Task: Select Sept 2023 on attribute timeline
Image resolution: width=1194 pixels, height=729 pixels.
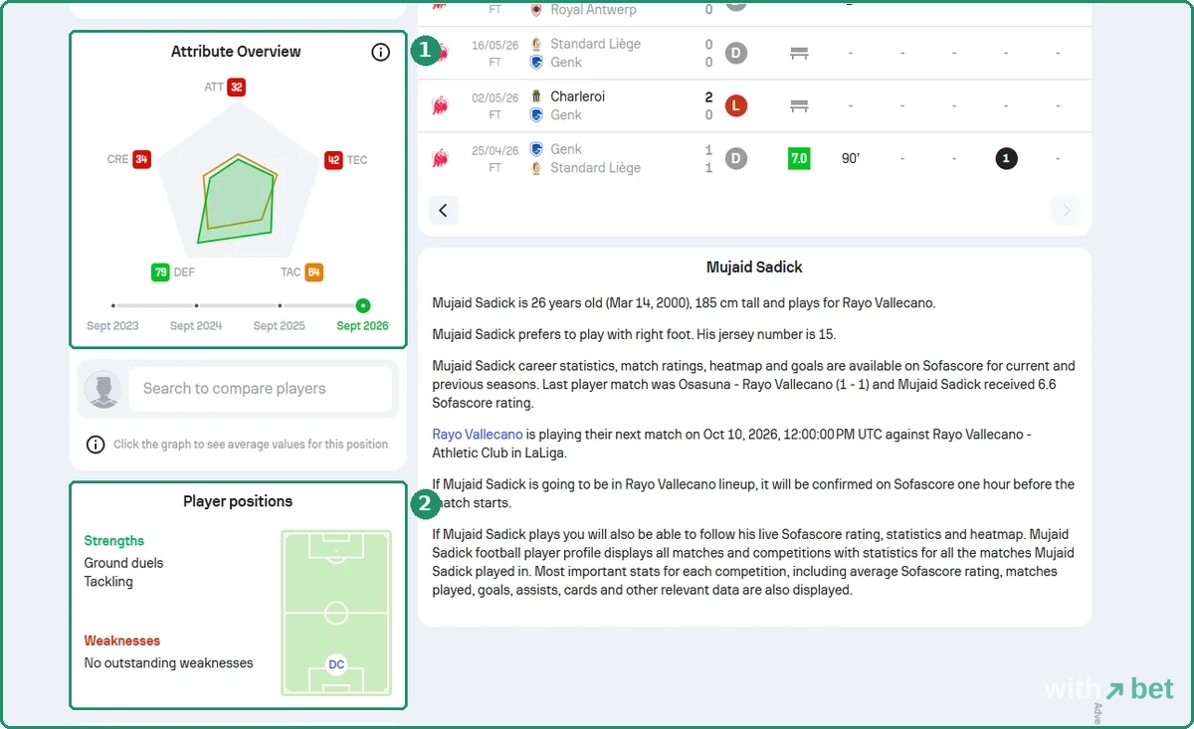Action: (113, 306)
